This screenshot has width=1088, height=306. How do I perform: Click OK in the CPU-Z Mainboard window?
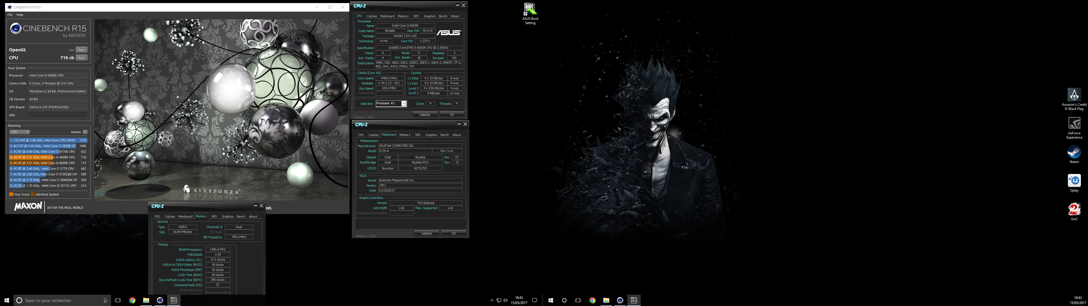[454, 233]
